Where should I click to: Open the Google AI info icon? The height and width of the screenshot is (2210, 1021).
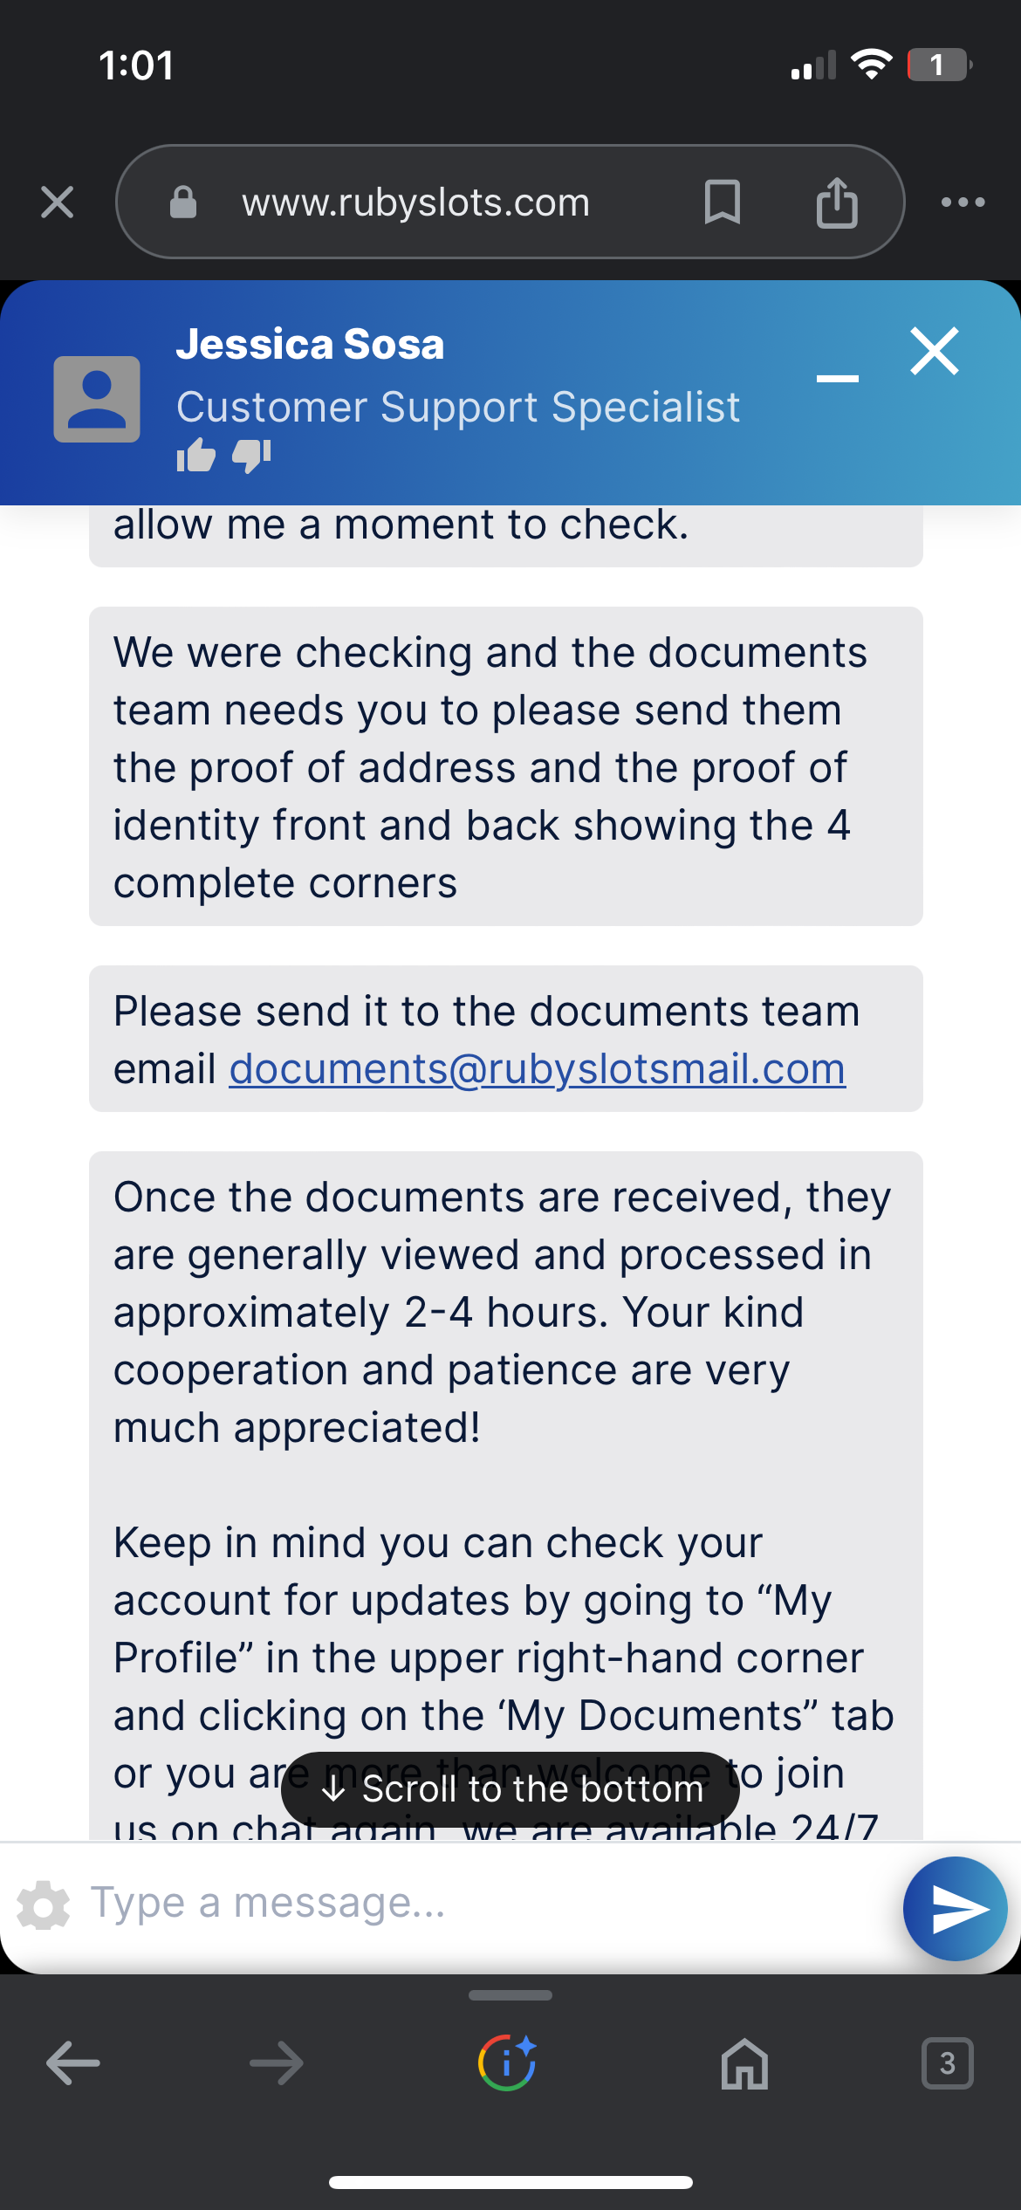[507, 2062]
